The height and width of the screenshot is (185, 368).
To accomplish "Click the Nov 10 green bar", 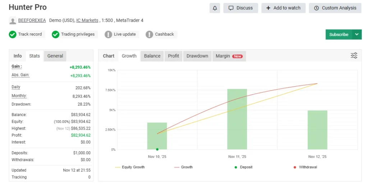I will point(157,136).
